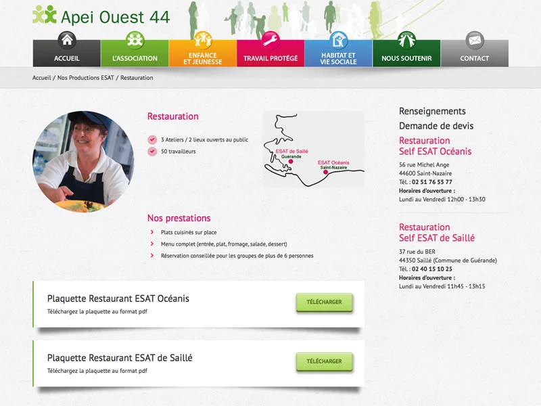
Task: Click the arrow bullet next to Menu complet
Action: 151,244
